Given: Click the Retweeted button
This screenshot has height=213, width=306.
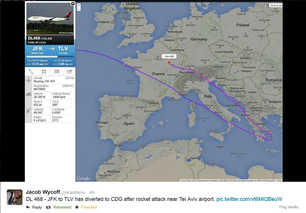Looking at the screenshot, I should (x=59, y=207).
